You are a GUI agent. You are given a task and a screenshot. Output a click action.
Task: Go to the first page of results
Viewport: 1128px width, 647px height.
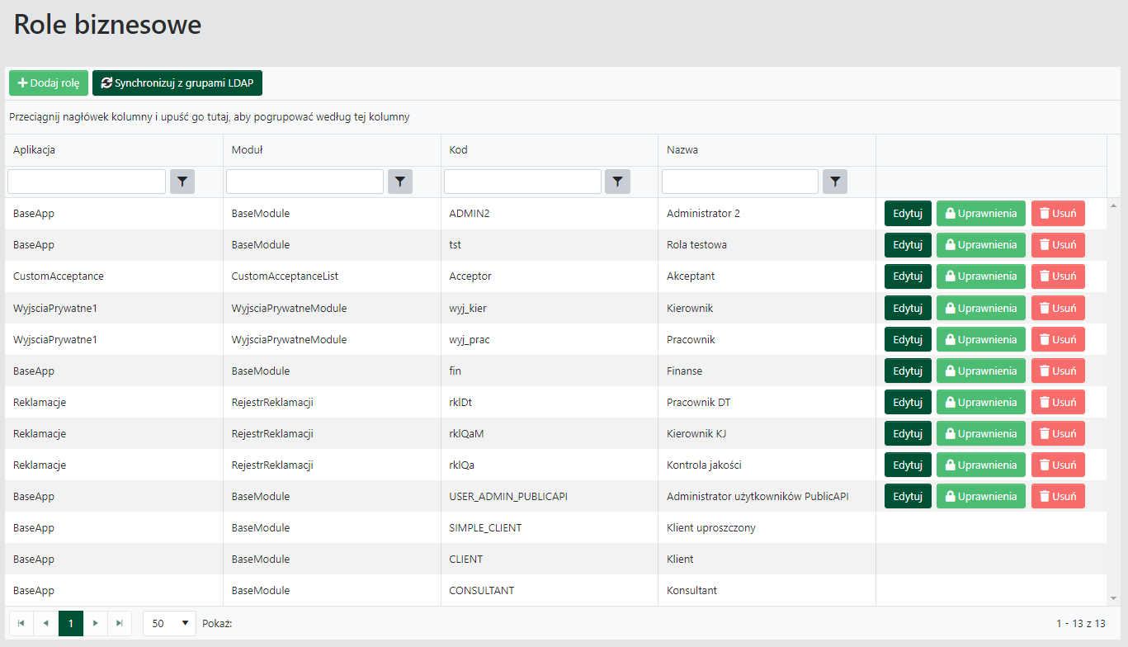tap(21, 623)
